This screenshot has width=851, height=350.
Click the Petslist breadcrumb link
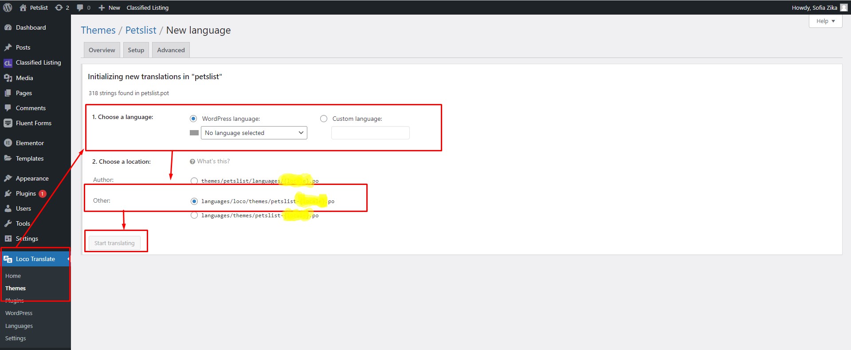click(x=141, y=30)
